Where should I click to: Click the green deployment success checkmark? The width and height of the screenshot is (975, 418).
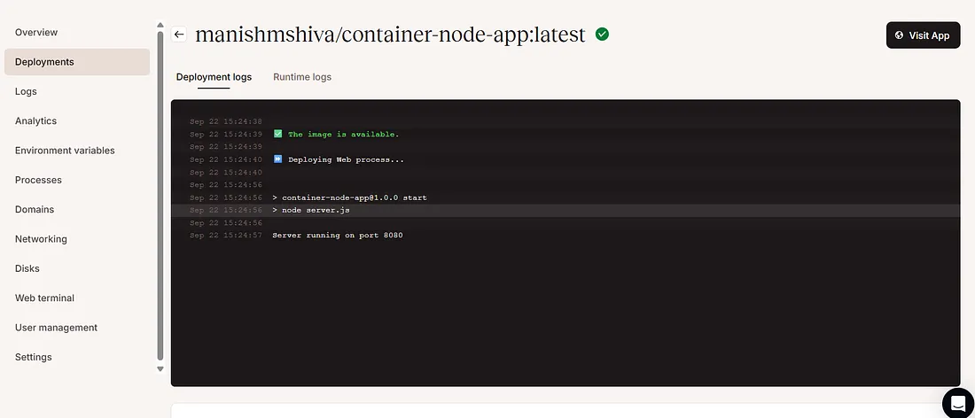coord(603,35)
